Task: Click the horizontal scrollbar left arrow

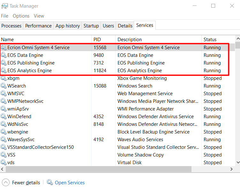Action: pos(2,169)
